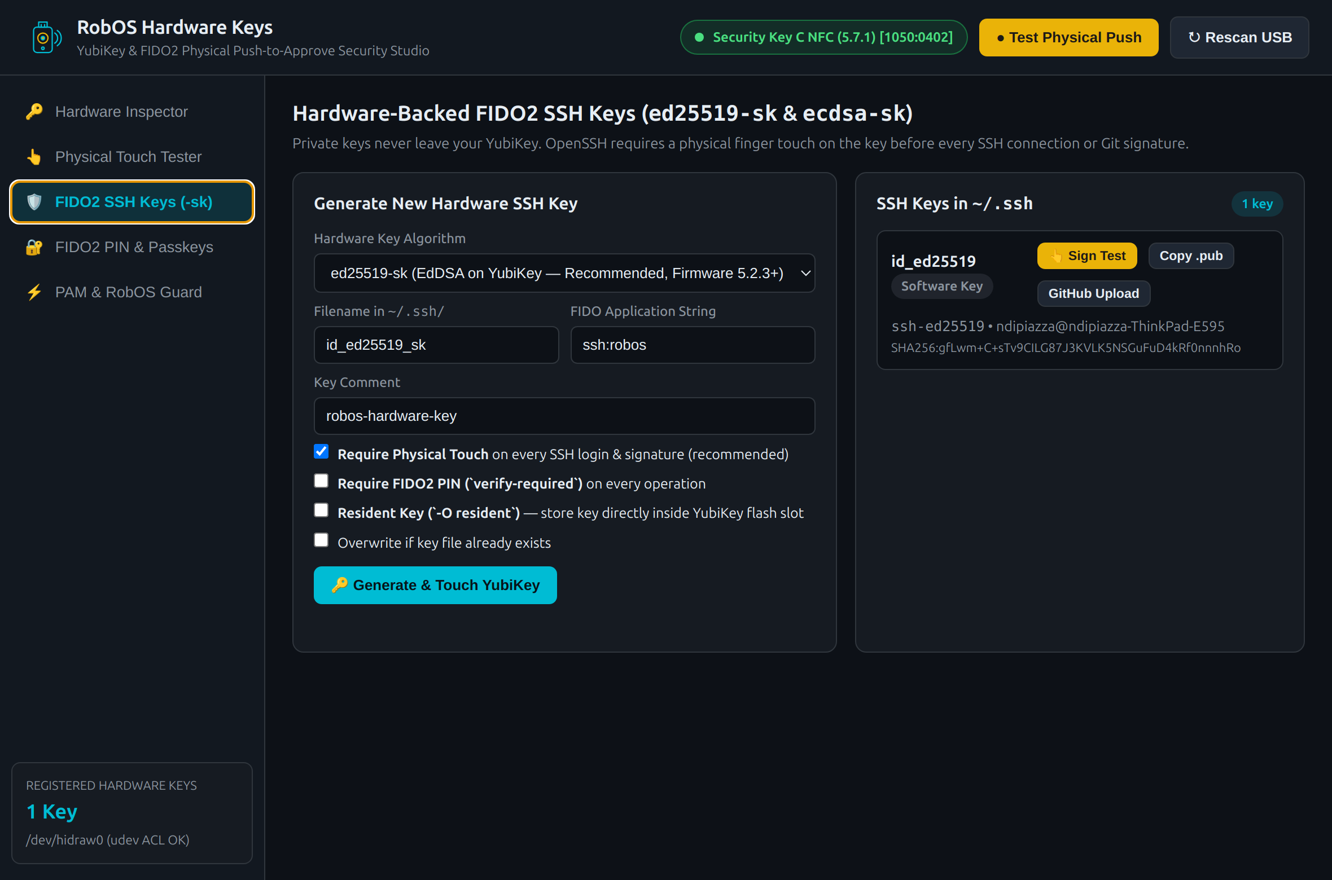Viewport: 1332px width, 880px height.
Task: Select the FIDO2 SSH Keys (-sk) section
Action: [x=132, y=202]
